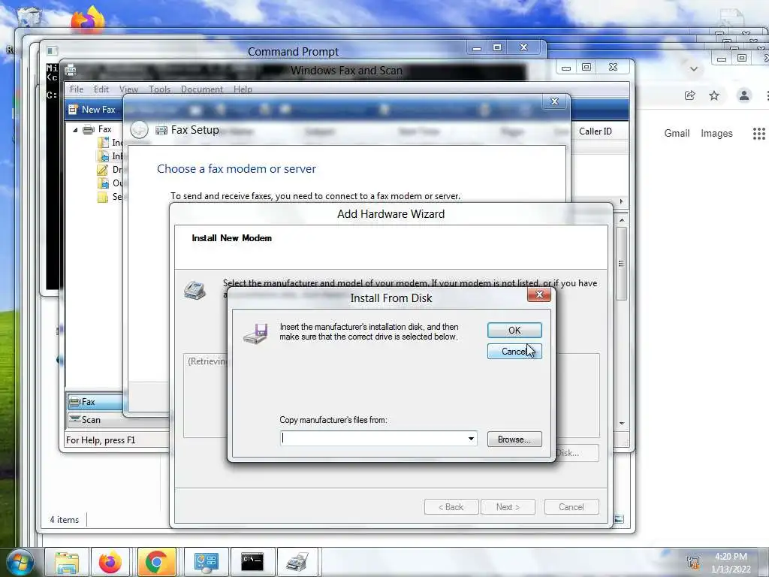This screenshot has width=769, height=577.
Task: Click the modem phone icon in wizard
Action: click(195, 290)
